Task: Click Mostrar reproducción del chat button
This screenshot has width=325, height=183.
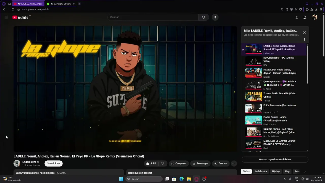Action: click(x=275, y=160)
